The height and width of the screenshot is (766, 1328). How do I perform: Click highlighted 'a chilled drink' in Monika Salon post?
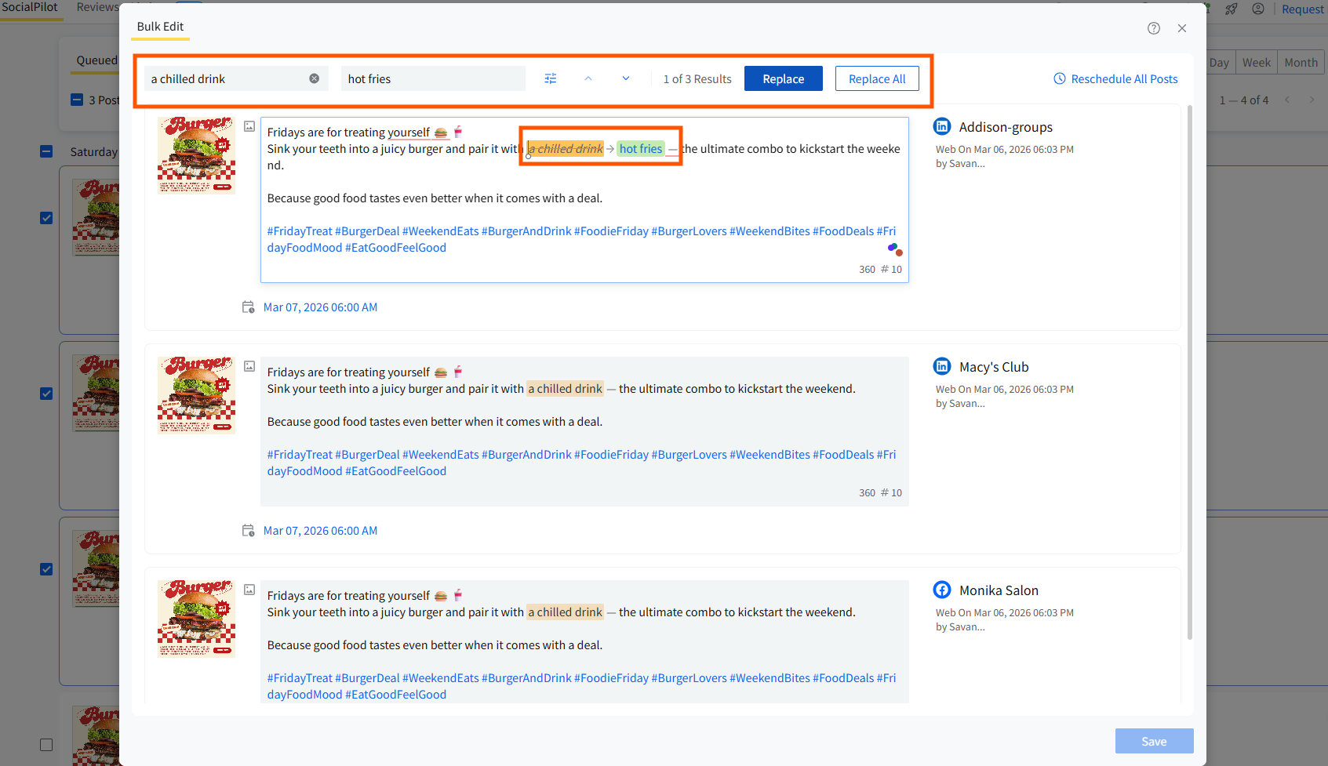[x=565, y=612]
